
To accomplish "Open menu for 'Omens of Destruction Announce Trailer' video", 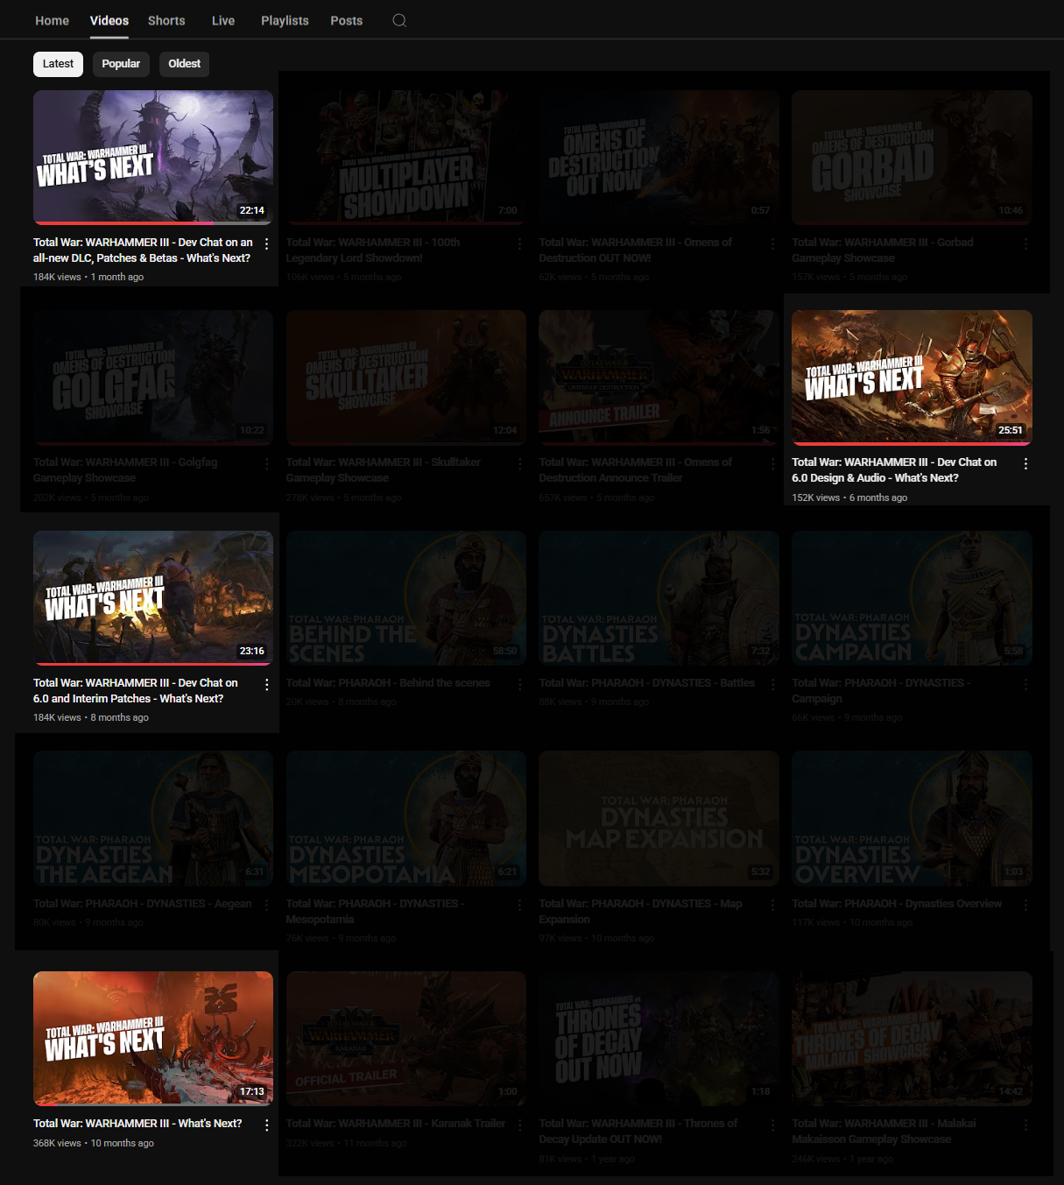I will 772,463.
